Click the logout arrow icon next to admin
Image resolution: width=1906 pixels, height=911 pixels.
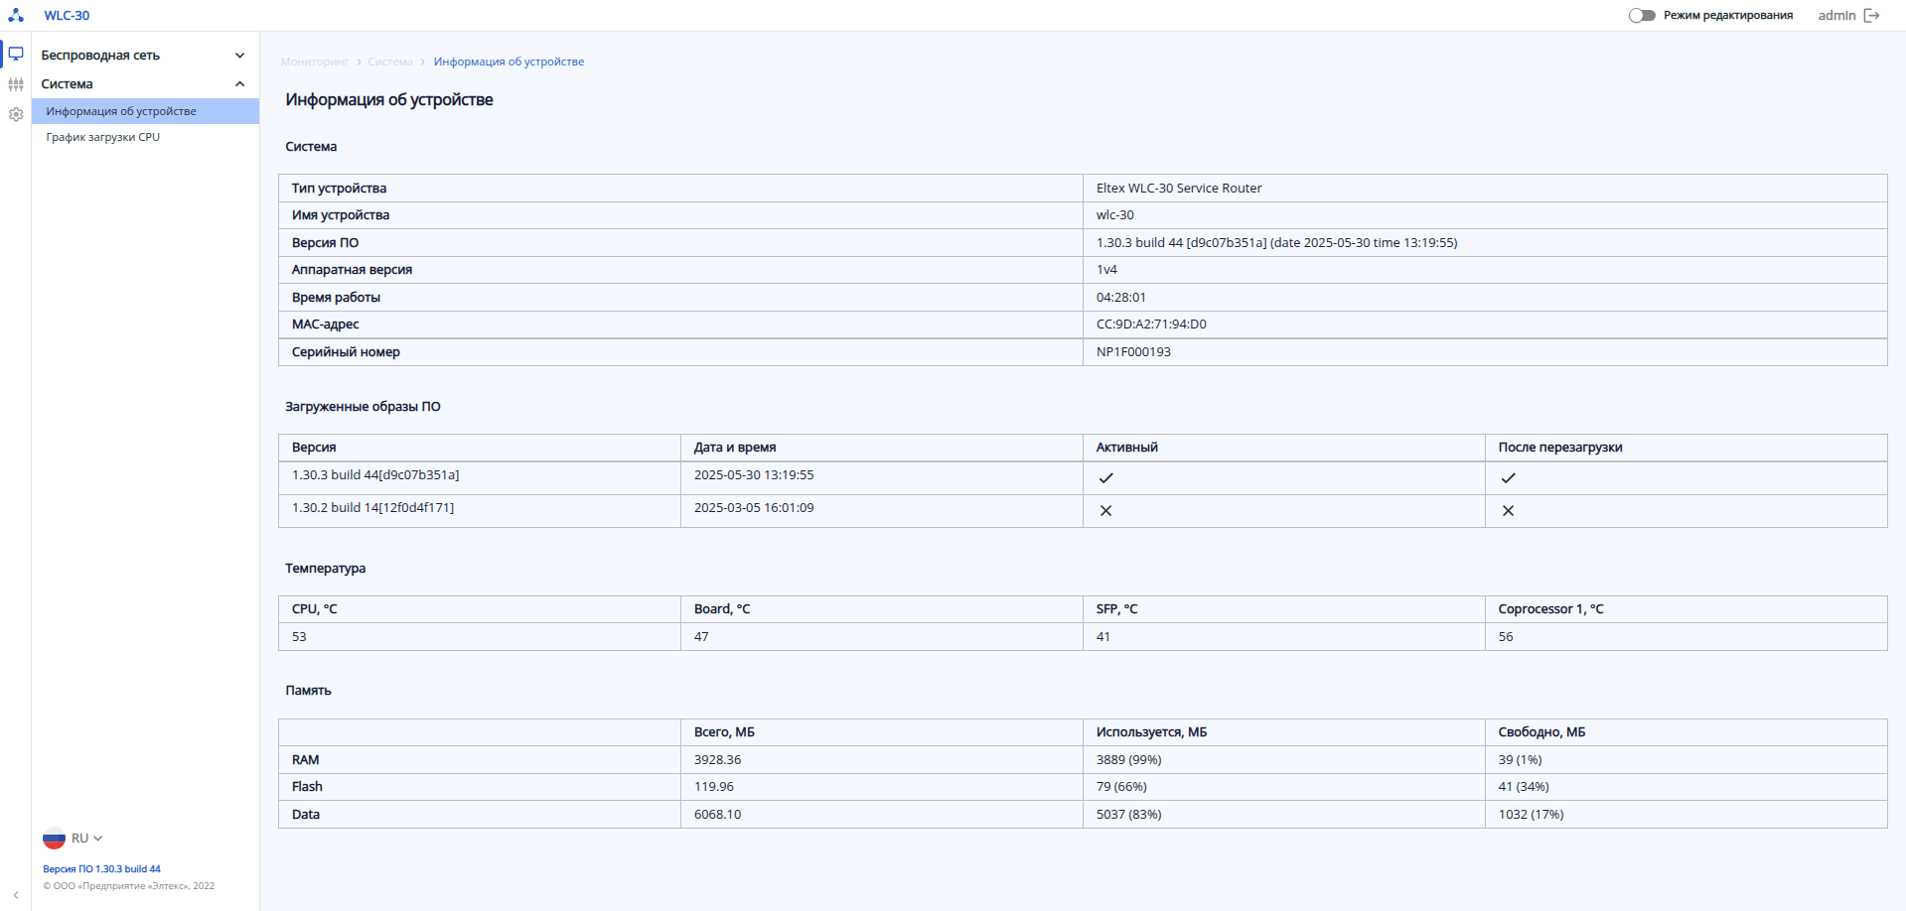[1872, 15]
